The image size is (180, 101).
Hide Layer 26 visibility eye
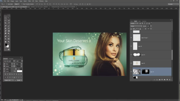(x=131, y=46)
